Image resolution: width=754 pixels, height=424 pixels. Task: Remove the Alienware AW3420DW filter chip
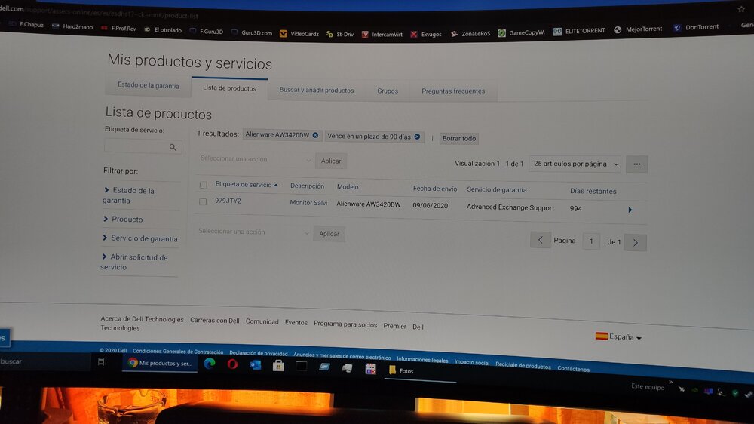point(315,135)
